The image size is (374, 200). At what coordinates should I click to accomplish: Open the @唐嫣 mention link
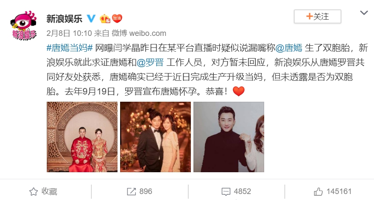pos(289,48)
